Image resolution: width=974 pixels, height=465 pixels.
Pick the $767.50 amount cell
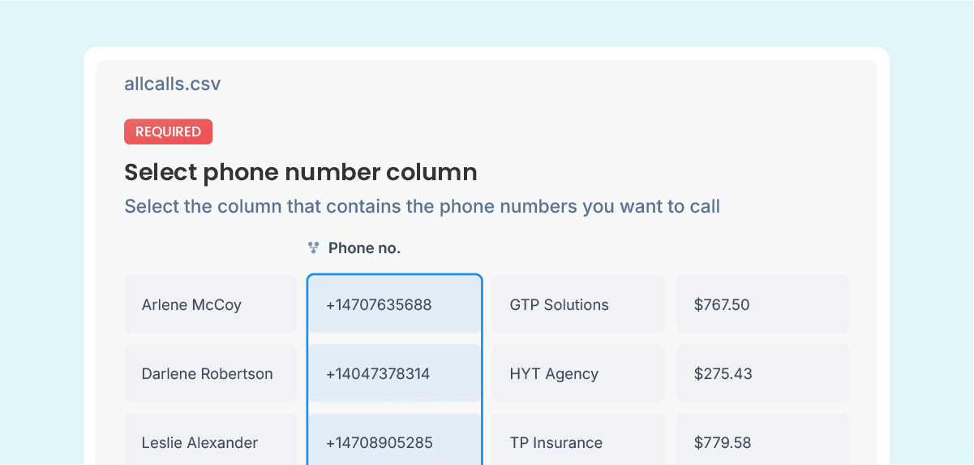click(762, 304)
